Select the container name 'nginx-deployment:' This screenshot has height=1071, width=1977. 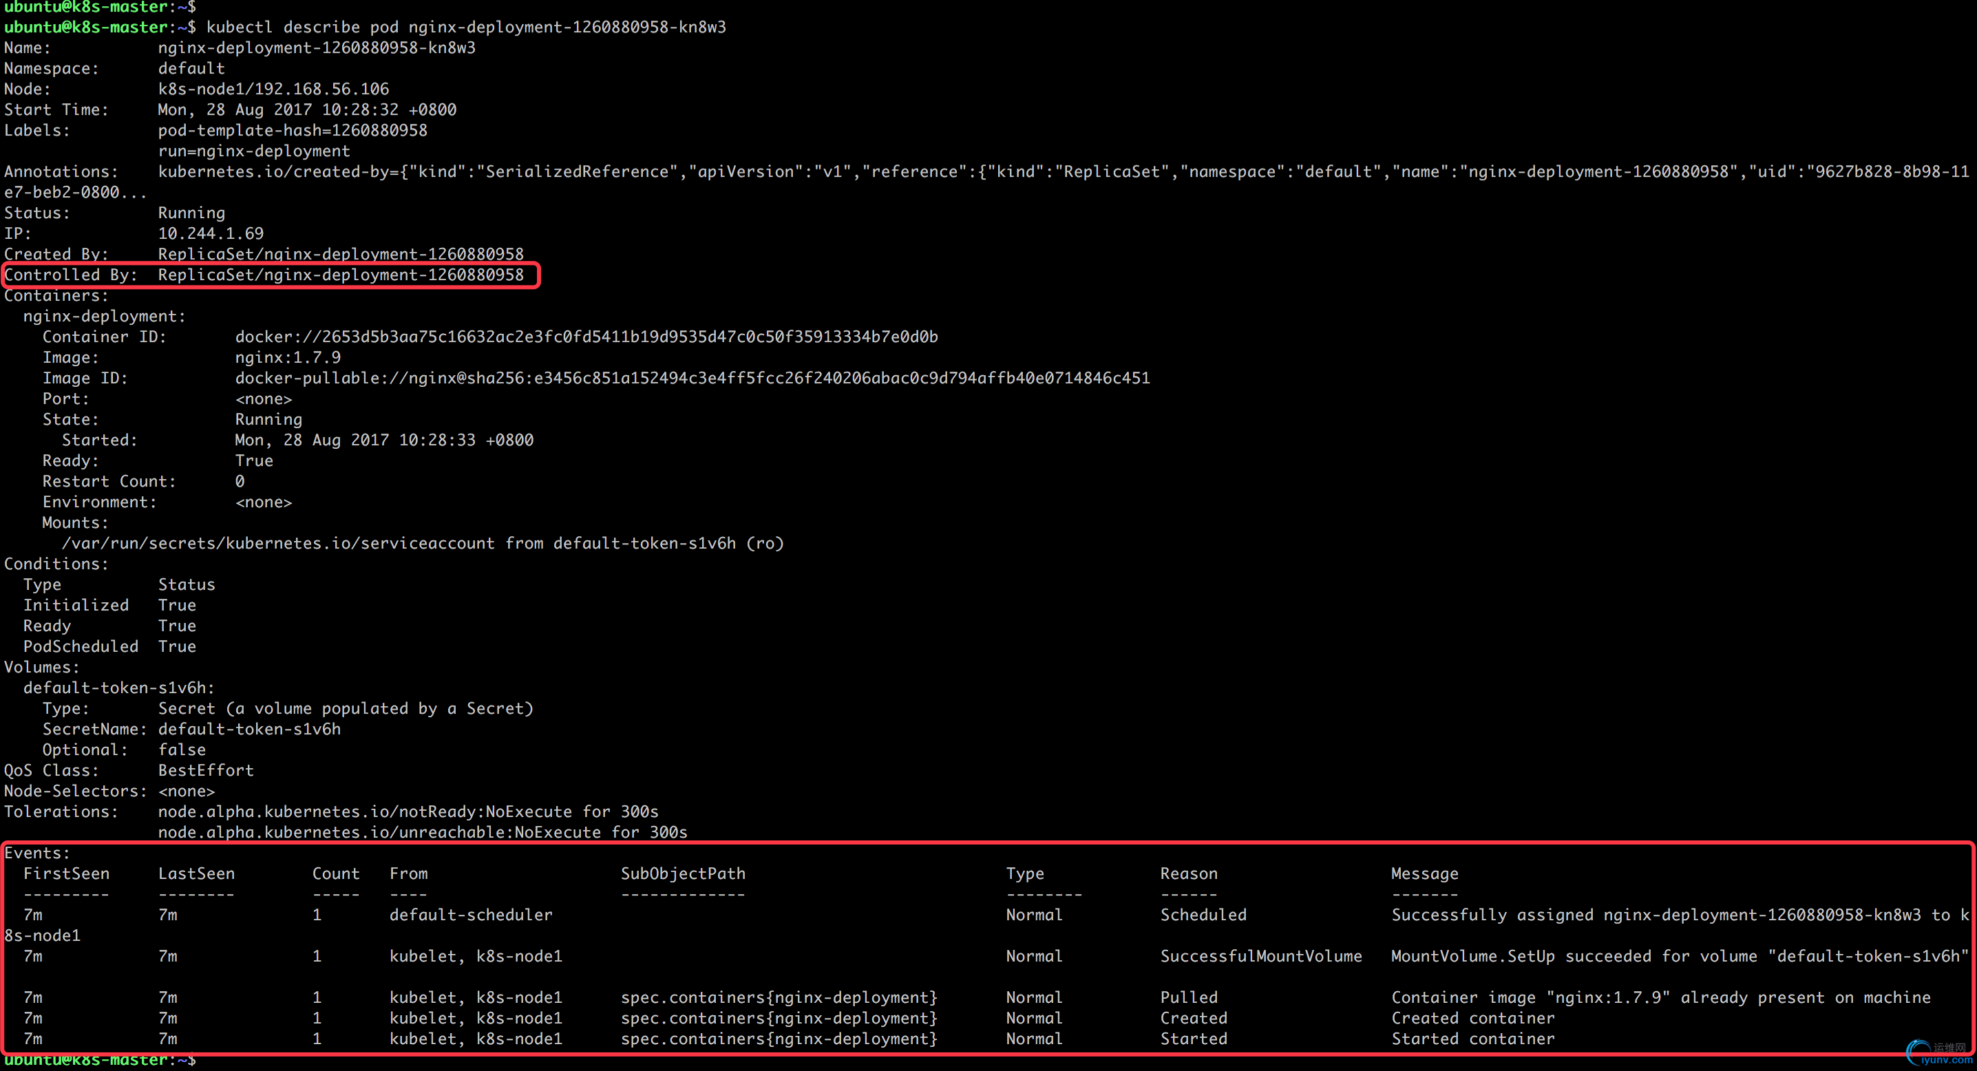coord(105,316)
